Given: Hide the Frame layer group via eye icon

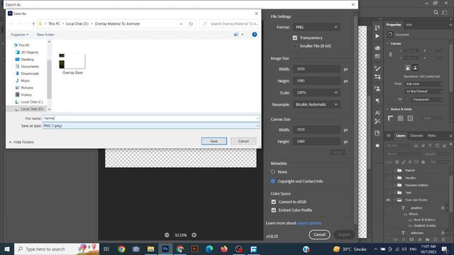Looking at the screenshot, I should coord(388,200).
